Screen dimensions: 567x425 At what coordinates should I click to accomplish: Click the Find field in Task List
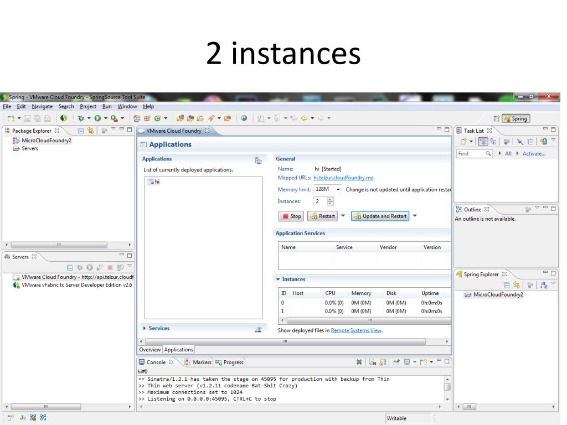click(x=474, y=154)
